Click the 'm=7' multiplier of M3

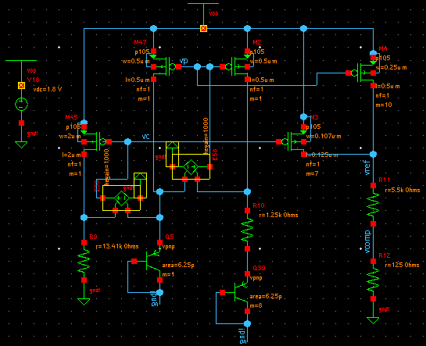[313, 173]
